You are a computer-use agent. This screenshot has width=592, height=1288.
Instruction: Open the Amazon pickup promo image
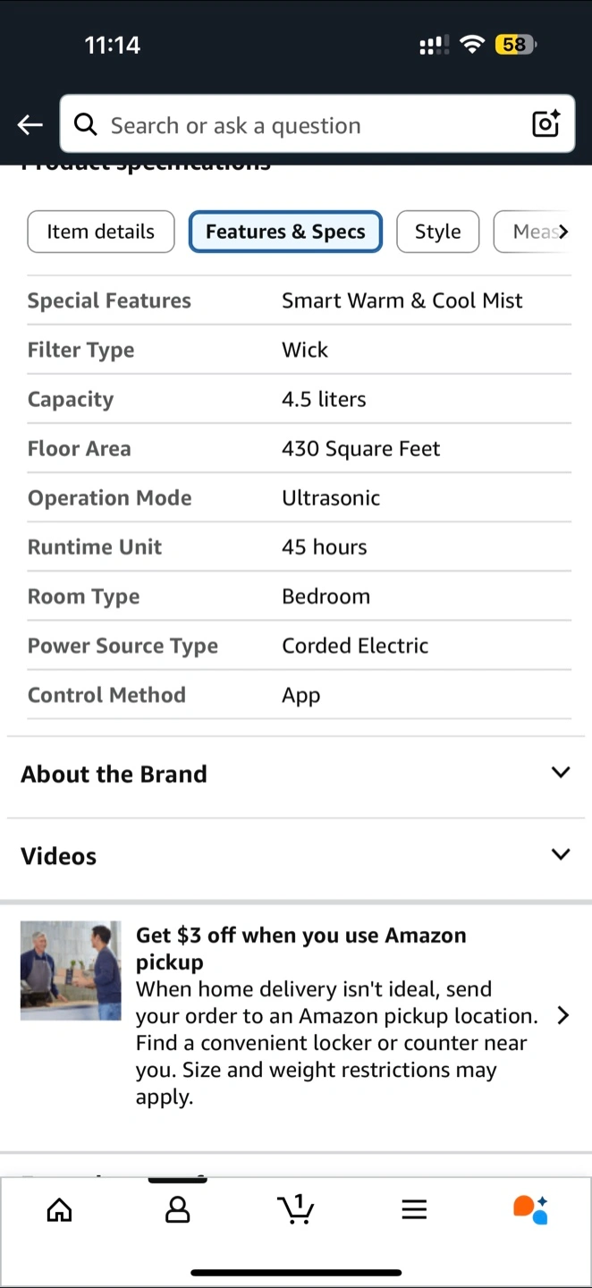[71, 970]
